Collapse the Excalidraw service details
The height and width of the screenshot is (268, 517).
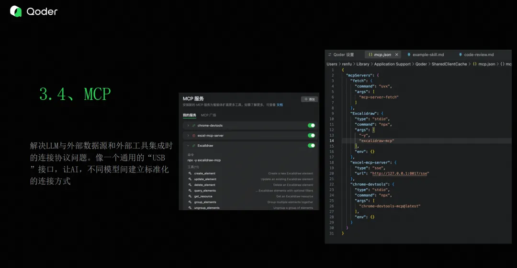pyautogui.click(x=188, y=146)
